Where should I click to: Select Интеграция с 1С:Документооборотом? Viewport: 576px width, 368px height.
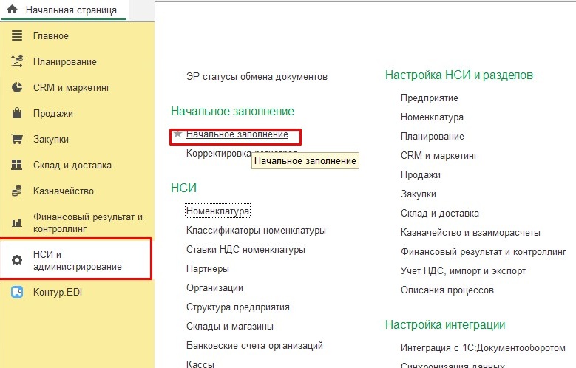click(483, 347)
